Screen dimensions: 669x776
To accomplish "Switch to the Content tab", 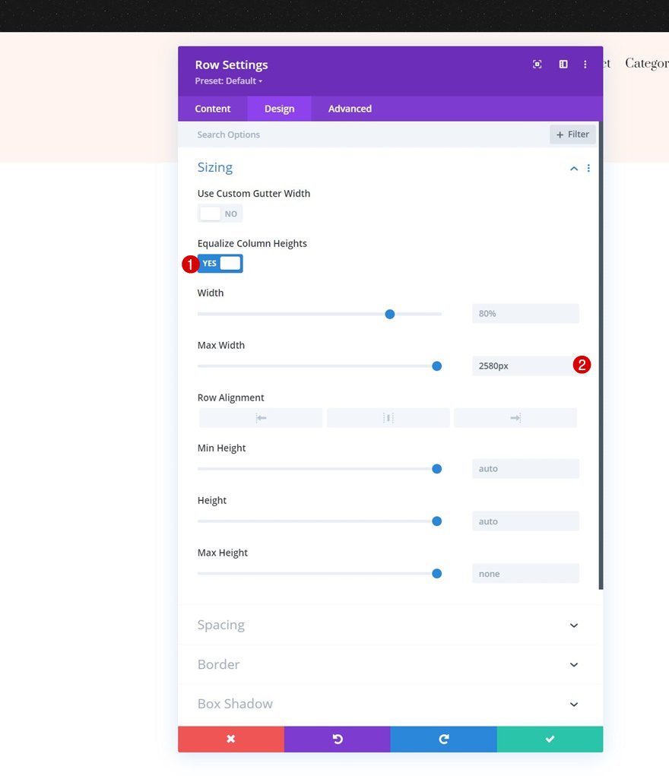I will (x=213, y=108).
